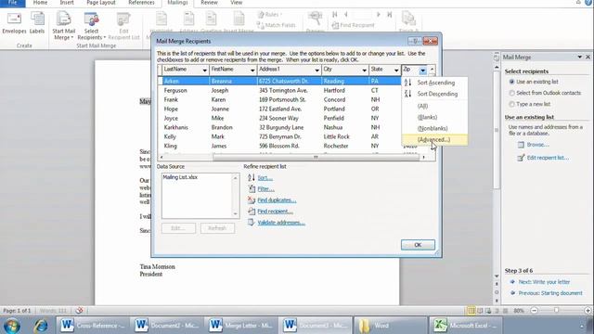Open the Envelopes tool in the ribbon

pyautogui.click(x=14, y=23)
